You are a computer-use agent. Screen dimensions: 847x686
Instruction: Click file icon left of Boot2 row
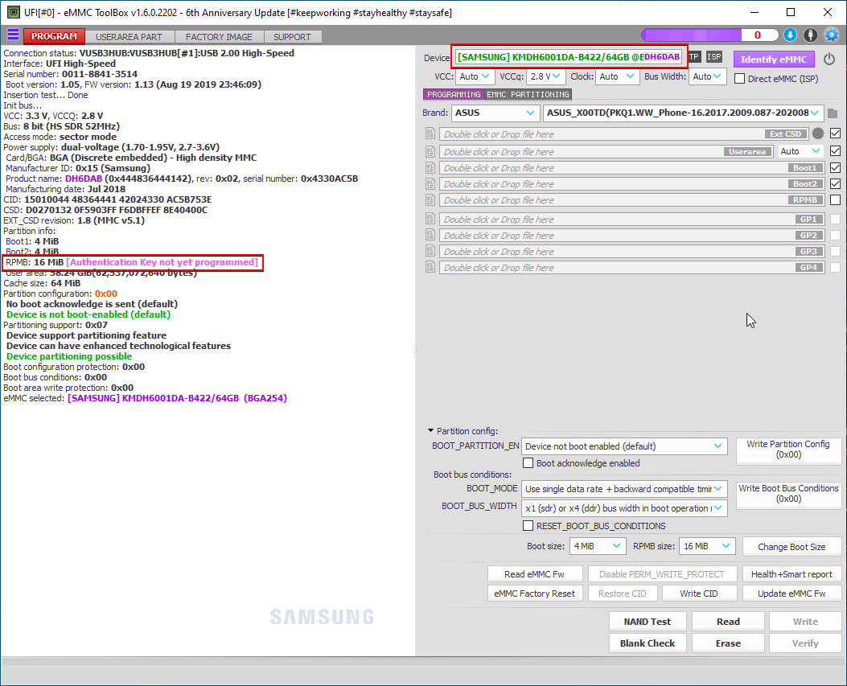pyautogui.click(x=430, y=184)
